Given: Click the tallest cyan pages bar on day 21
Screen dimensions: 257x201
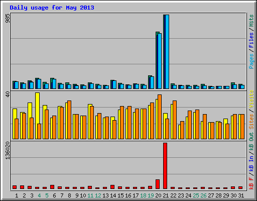Looking at the screenshot, I should [x=167, y=52].
